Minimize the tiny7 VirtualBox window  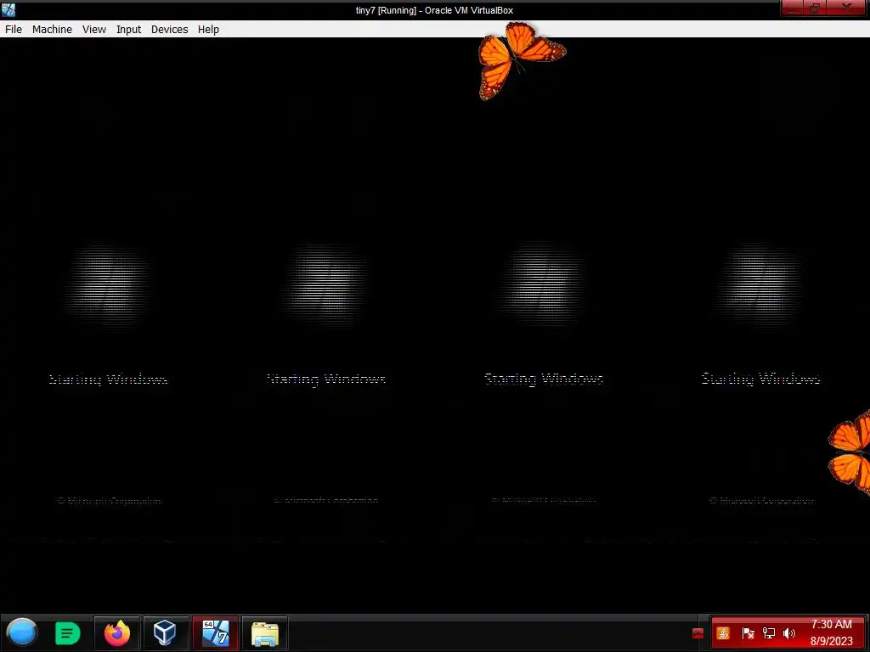tap(794, 8)
